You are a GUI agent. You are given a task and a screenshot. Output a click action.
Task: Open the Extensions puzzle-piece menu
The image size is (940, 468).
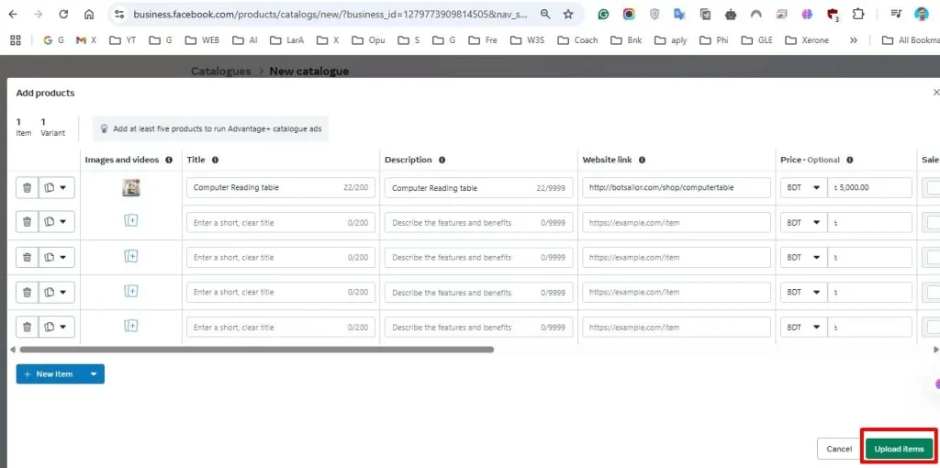(858, 14)
